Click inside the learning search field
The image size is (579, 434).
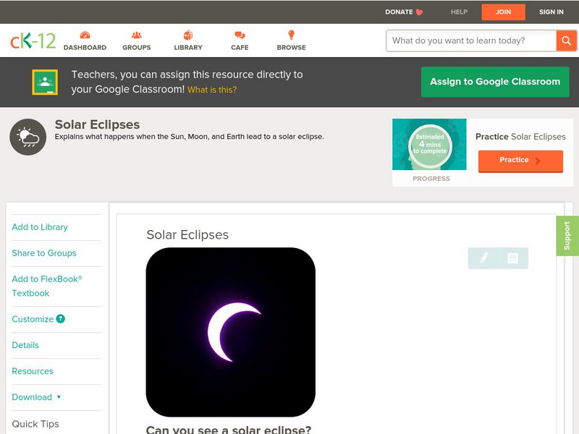click(x=467, y=41)
